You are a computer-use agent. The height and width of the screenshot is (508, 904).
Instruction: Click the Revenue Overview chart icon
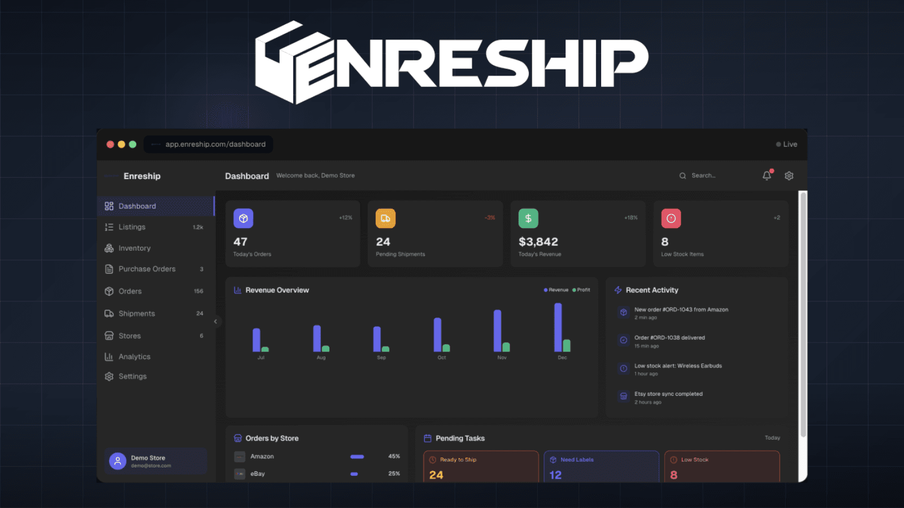coord(238,290)
